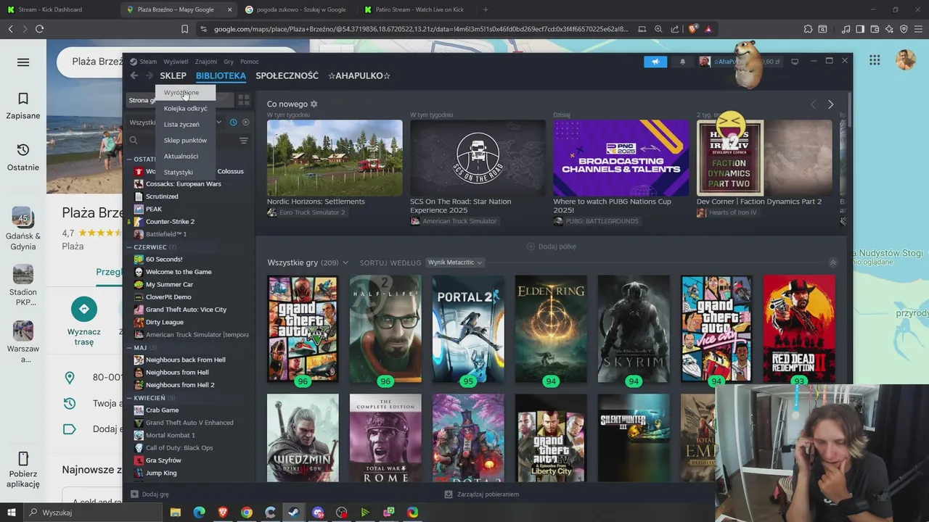Select Sklep punktów menu entry
Screen dimensions: 929x522
(185, 141)
